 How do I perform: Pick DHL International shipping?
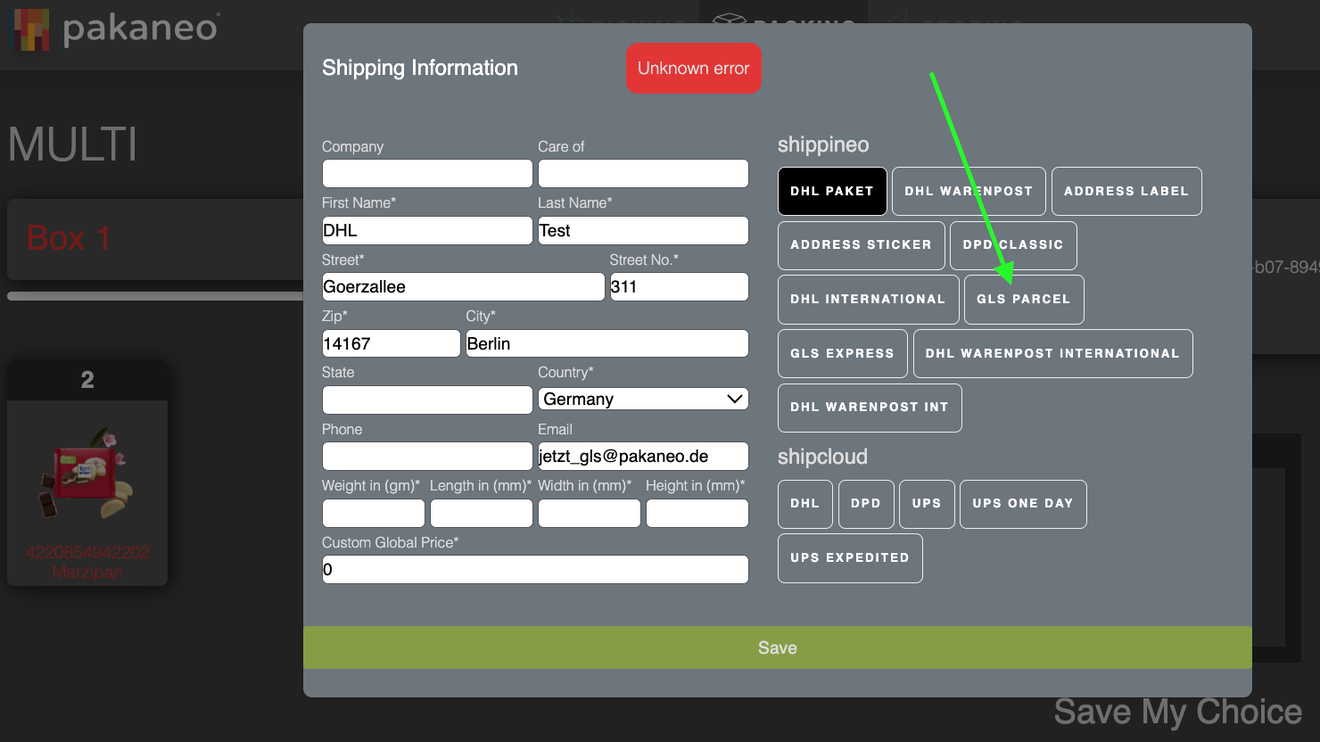coord(868,300)
